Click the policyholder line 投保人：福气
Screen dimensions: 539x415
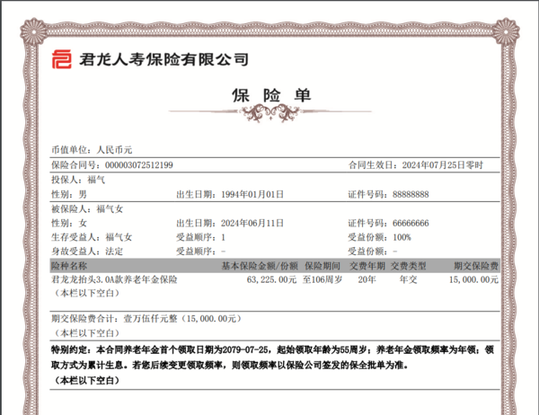coord(78,180)
